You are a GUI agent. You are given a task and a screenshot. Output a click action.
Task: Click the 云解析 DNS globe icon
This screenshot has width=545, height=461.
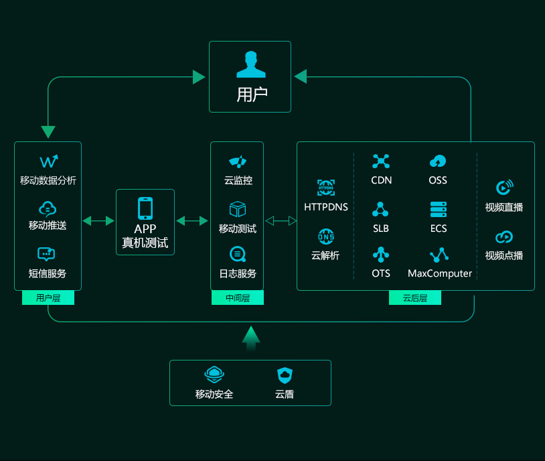point(326,237)
